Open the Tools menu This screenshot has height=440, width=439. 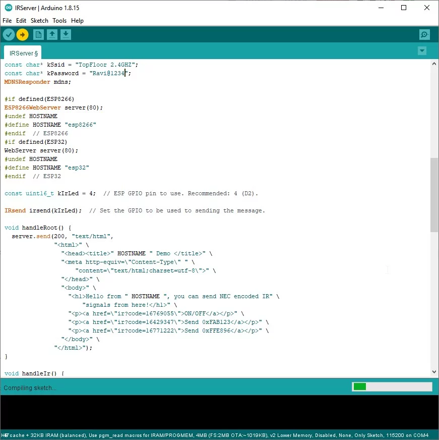click(59, 21)
